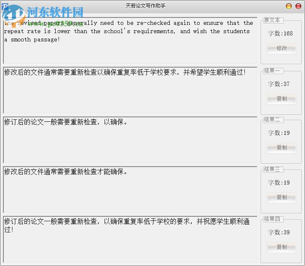Screen dimensions: 305x266
Task: Click the orange minimize circle button
Action: click(289, 6)
